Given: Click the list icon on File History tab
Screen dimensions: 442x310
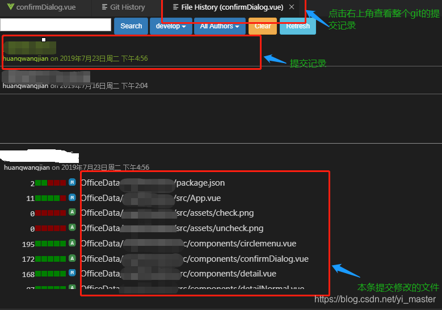Looking at the screenshot, I should (176, 7).
